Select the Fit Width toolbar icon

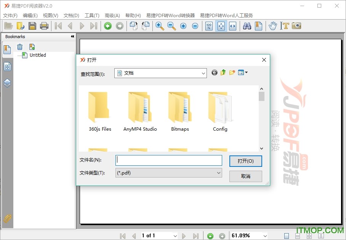(x=232, y=26)
